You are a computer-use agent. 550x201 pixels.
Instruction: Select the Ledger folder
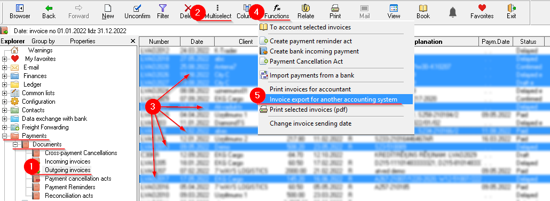[32, 84]
